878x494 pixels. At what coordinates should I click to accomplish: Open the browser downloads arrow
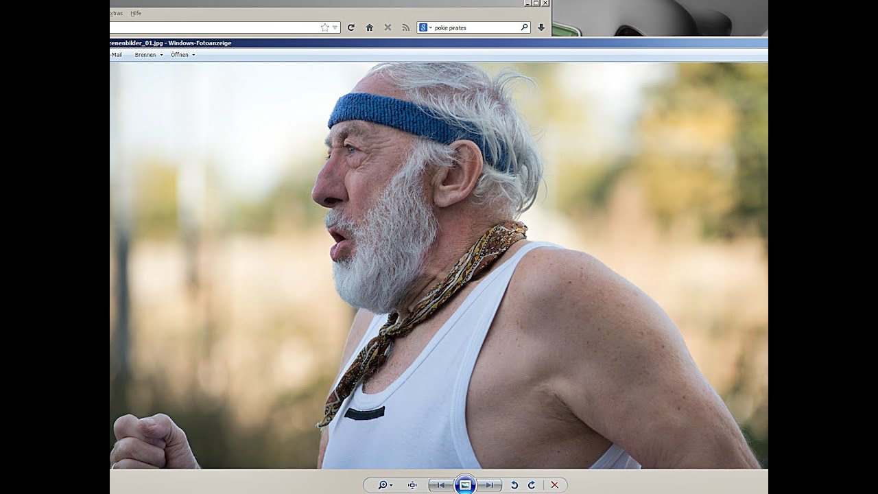541,27
